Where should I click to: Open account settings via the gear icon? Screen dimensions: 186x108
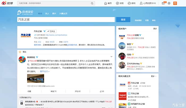click(x=169, y=3)
